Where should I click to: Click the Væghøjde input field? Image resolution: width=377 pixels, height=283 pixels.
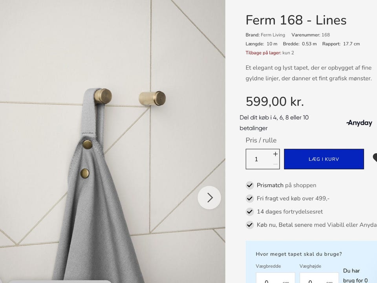(x=319, y=278)
